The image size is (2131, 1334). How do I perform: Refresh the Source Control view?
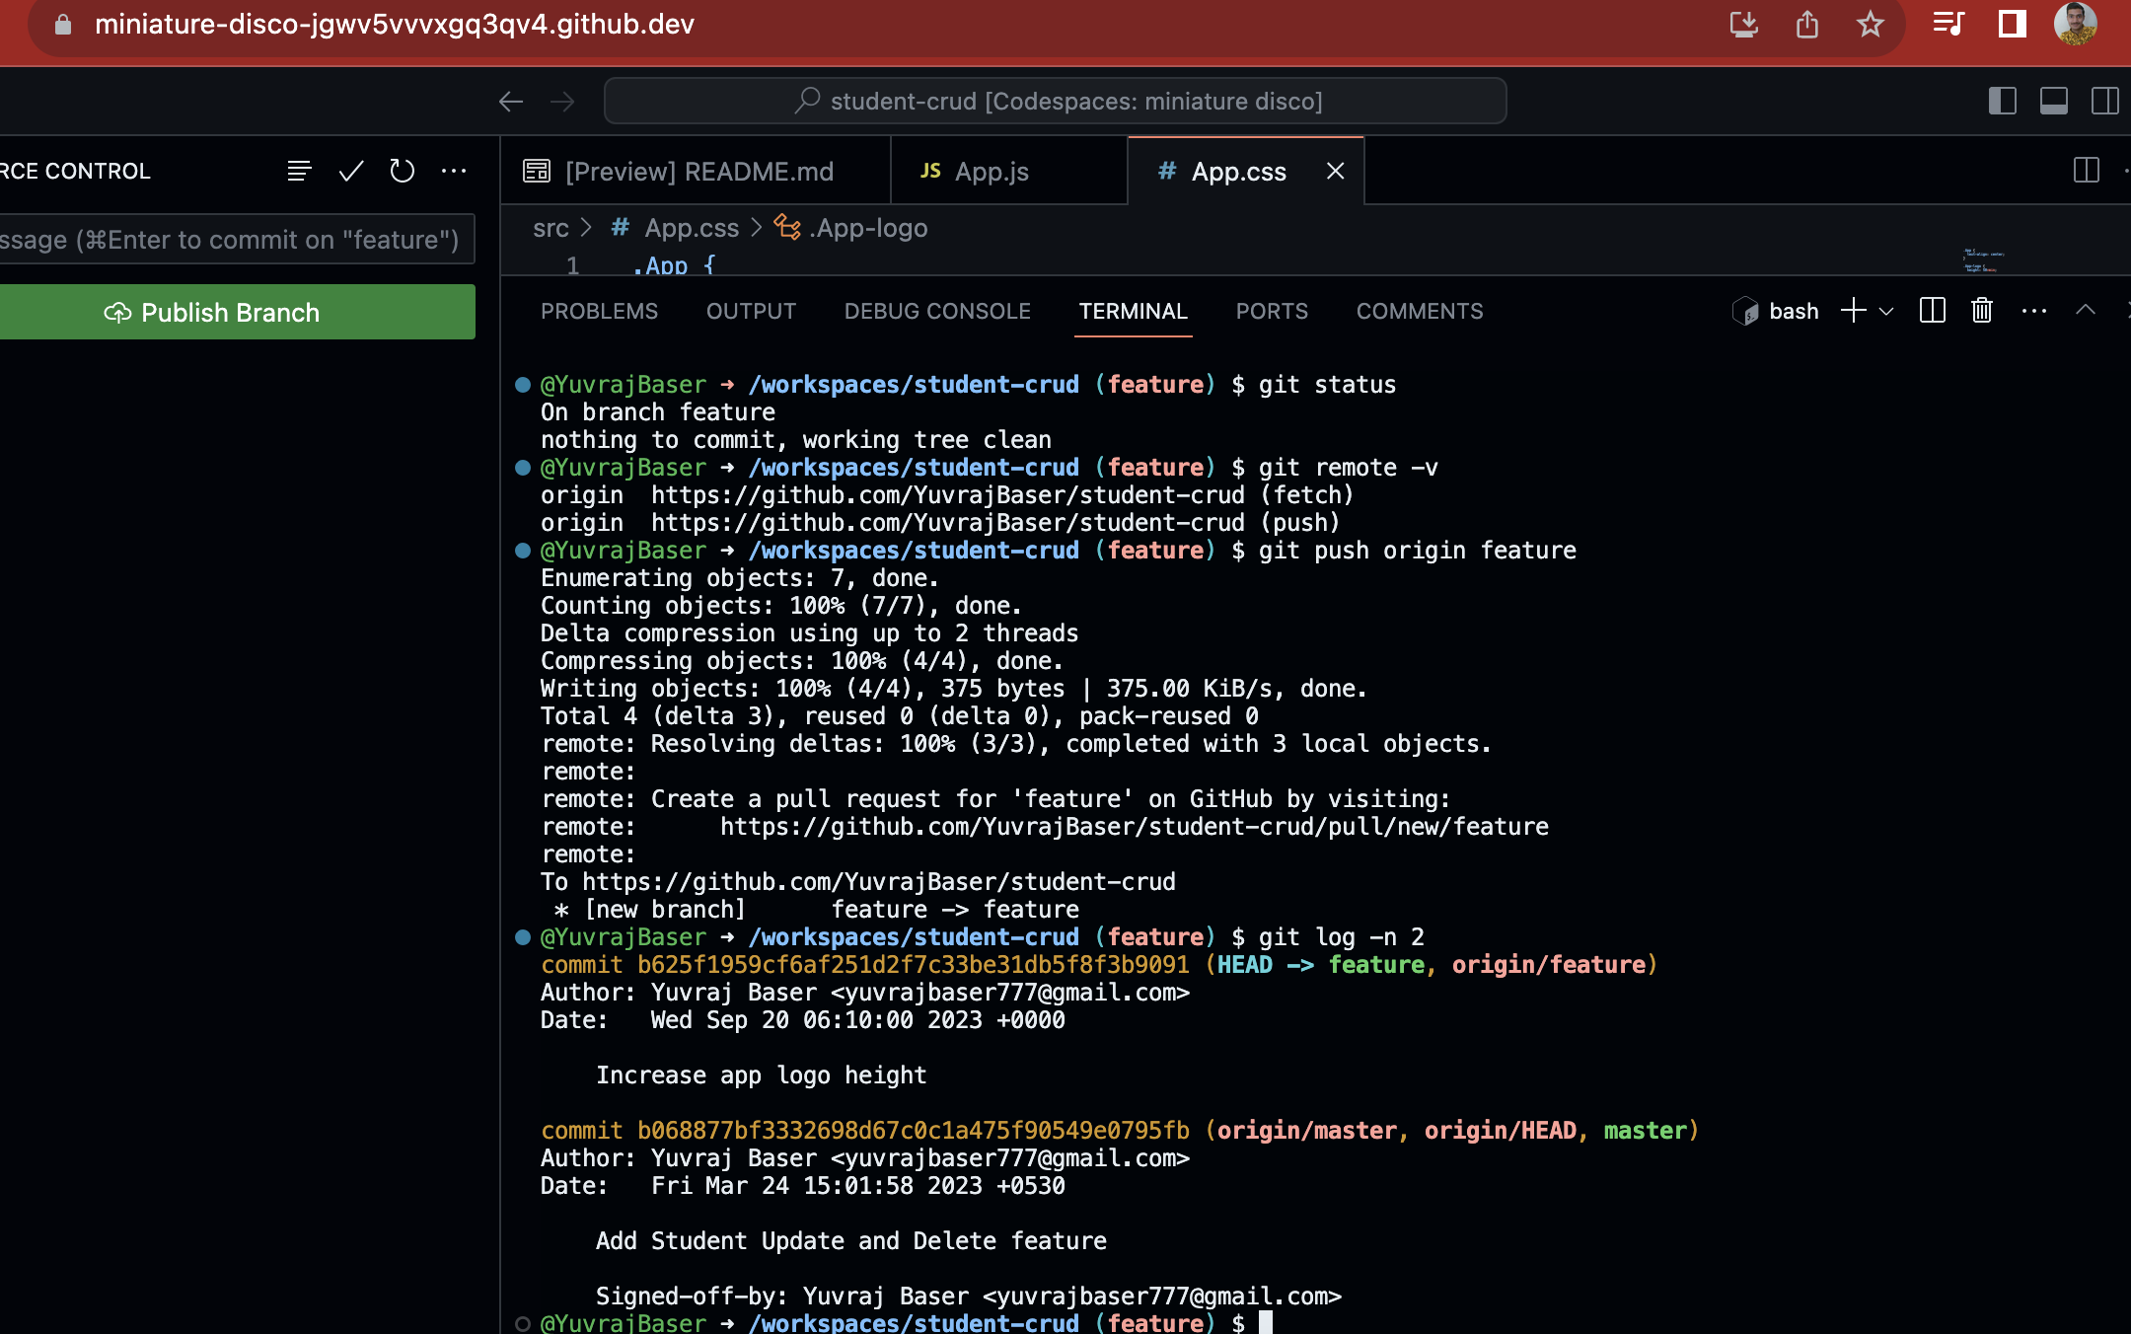[x=402, y=171]
